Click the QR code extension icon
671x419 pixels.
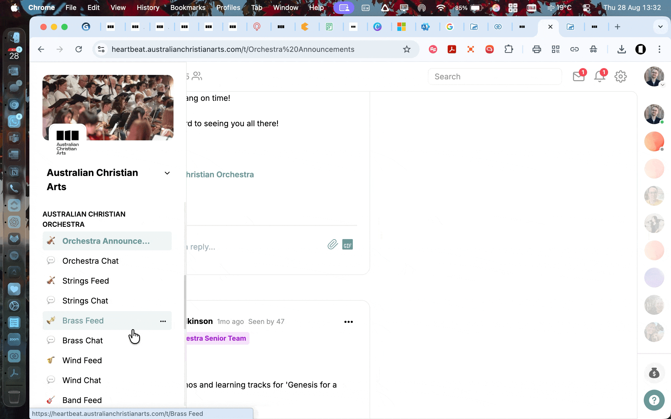click(x=555, y=49)
